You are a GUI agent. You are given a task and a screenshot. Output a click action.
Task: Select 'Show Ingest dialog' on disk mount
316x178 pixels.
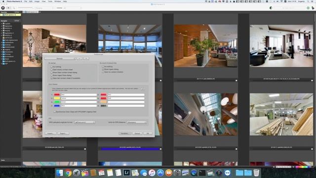pyautogui.click(x=103, y=69)
